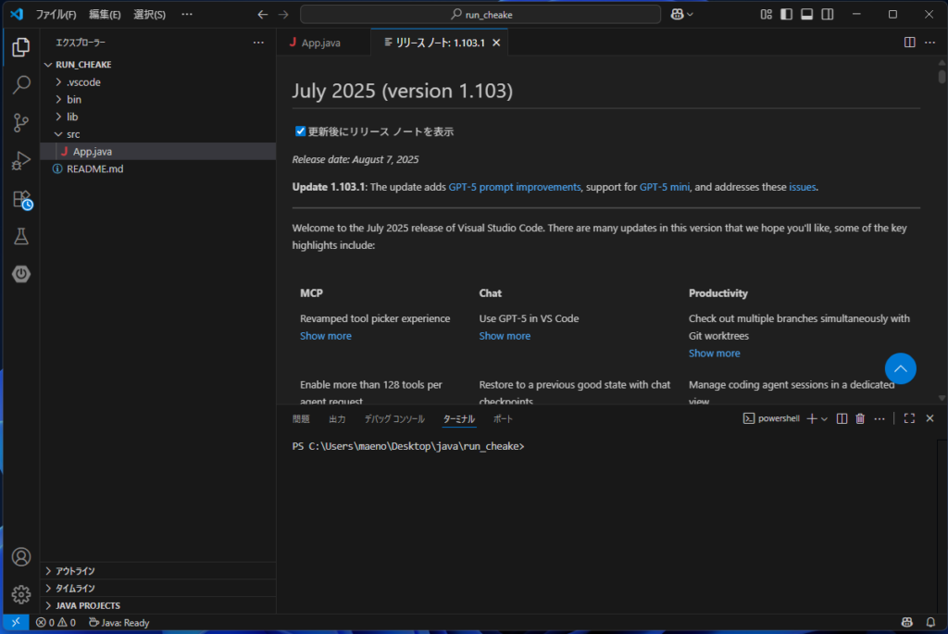
Task: Open GPT-5 prompt improvements link
Action: [x=515, y=187]
